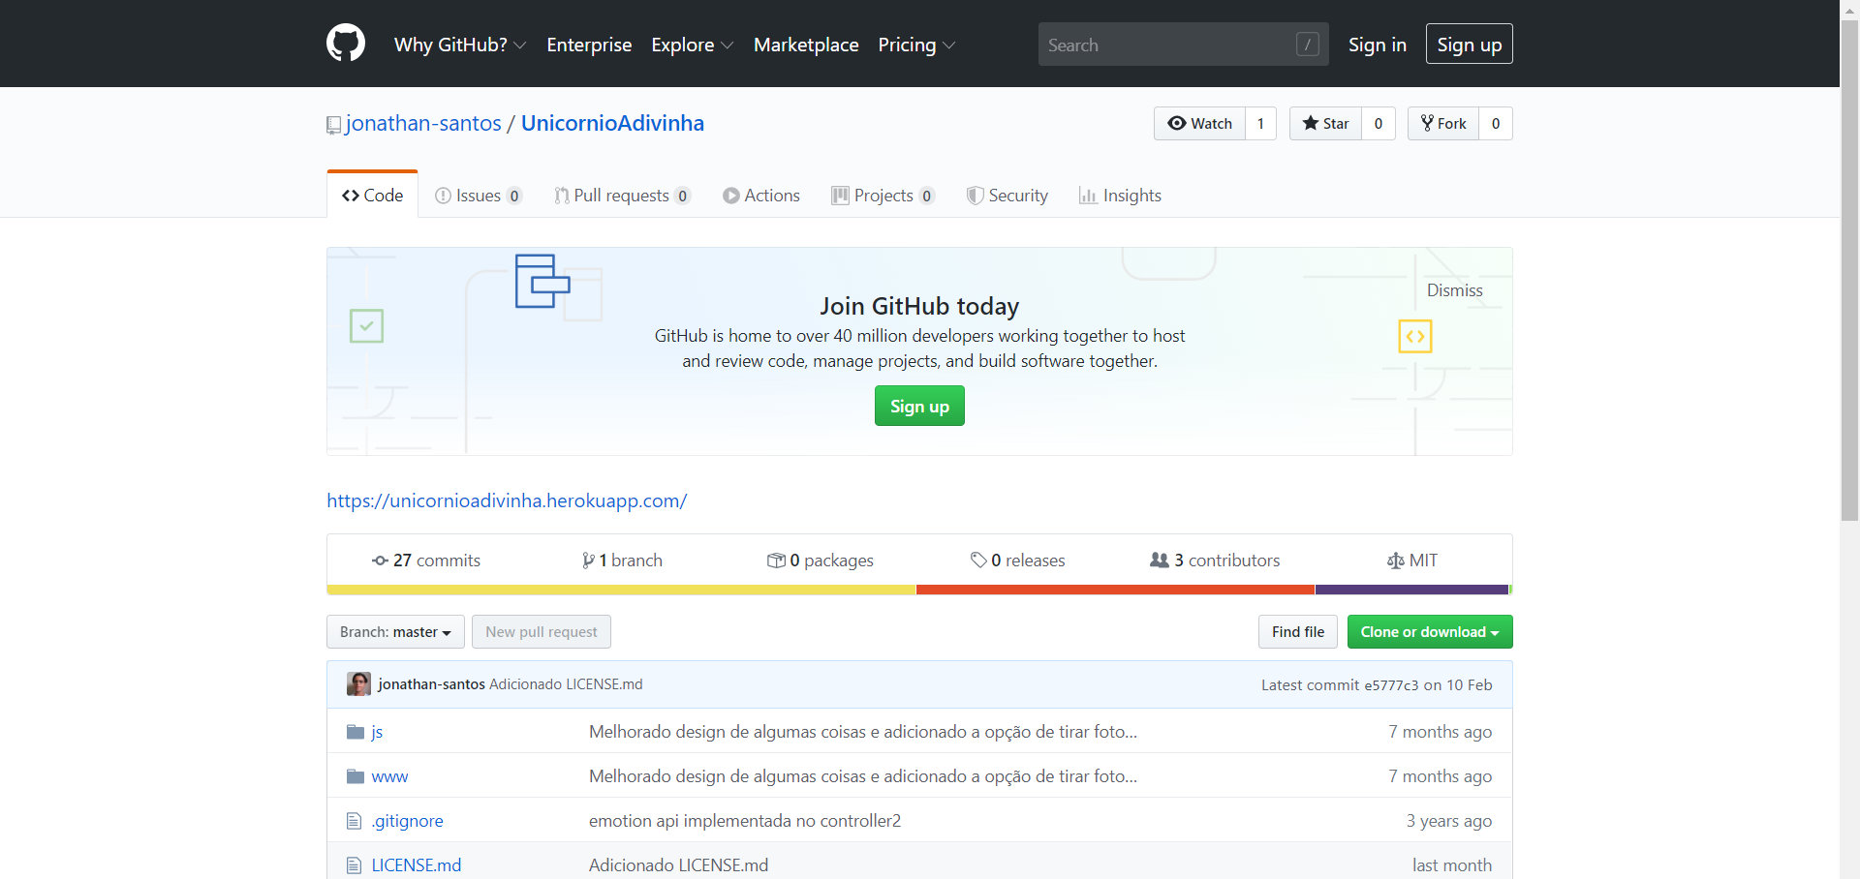Open the UnicornioAdivinha repository link
The width and height of the screenshot is (1860, 879).
click(612, 124)
